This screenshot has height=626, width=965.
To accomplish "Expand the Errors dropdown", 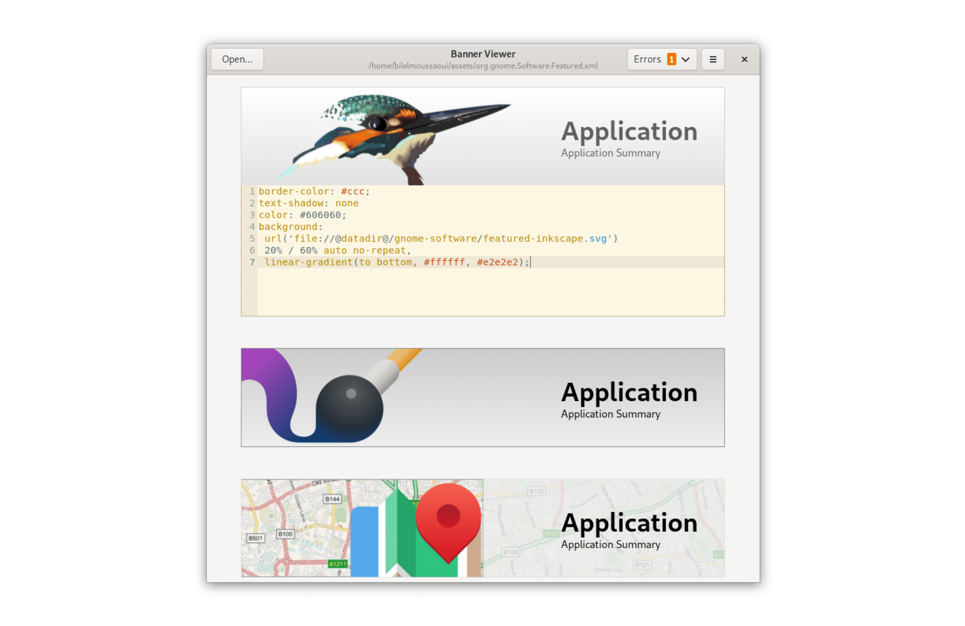I will (x=662, y=59).
